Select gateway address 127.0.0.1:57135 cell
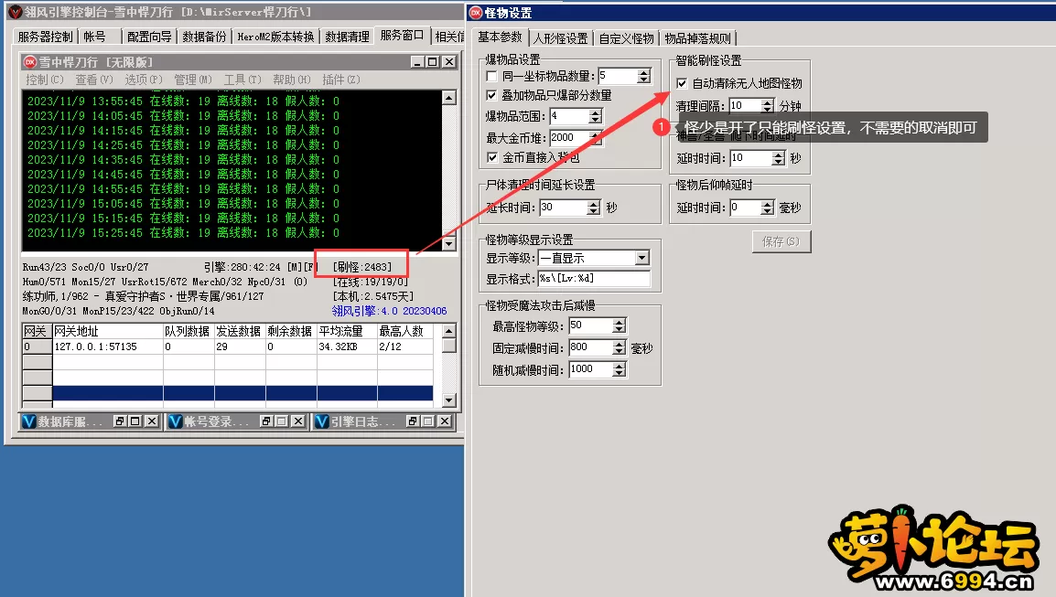The height and width of the screenshot is (597, 1056). tap(108, 346)
